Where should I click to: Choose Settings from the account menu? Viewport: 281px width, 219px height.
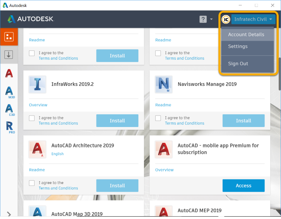[x=247, y=47]
